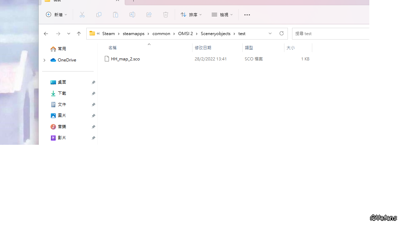Open the 排序 (Sort) dropdown menu

[191, 15]
